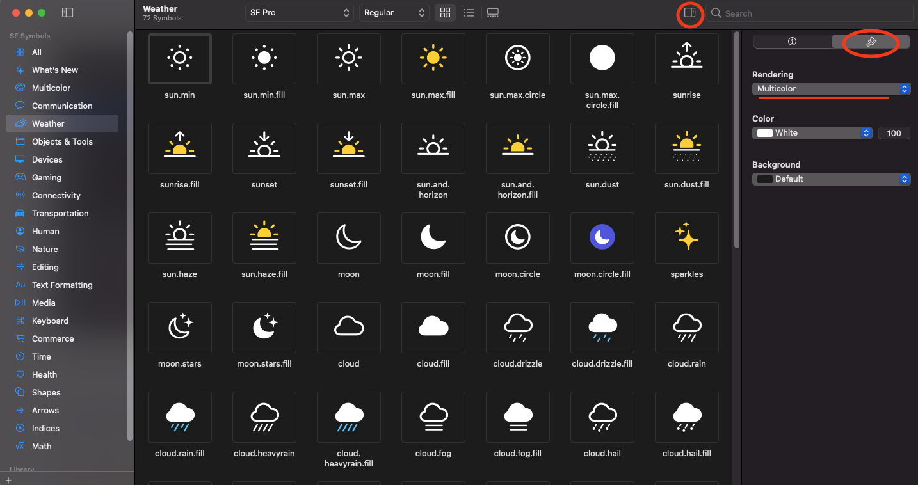Viewport: 918px width, 485px height.
Task: Select the sun.max.circle symbol
Action: [x=517, y=59]
